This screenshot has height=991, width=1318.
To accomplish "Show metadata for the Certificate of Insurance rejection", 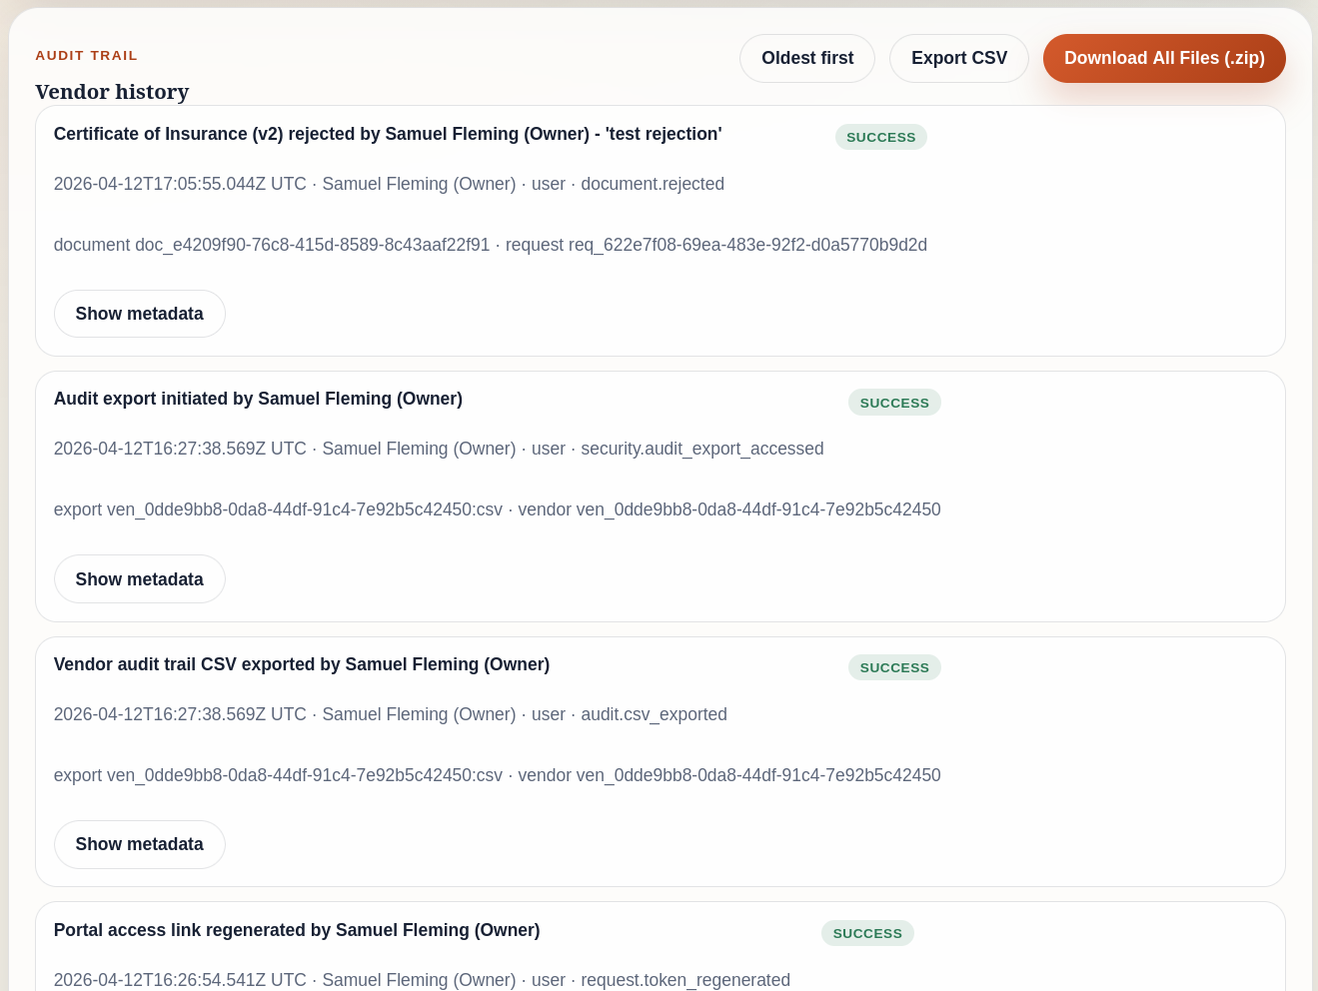I will (139, 313).
